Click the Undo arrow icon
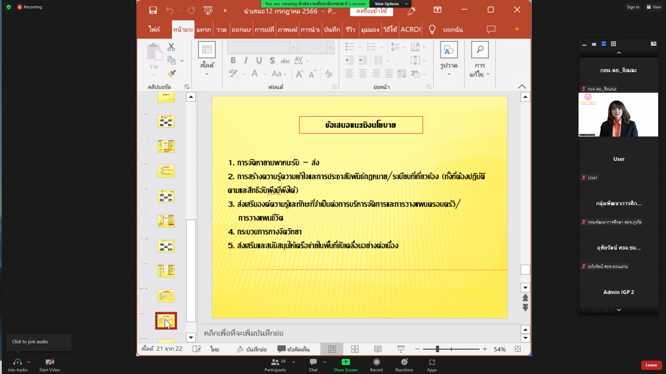This screenshot has height=374, width=666. pos(170,10)
